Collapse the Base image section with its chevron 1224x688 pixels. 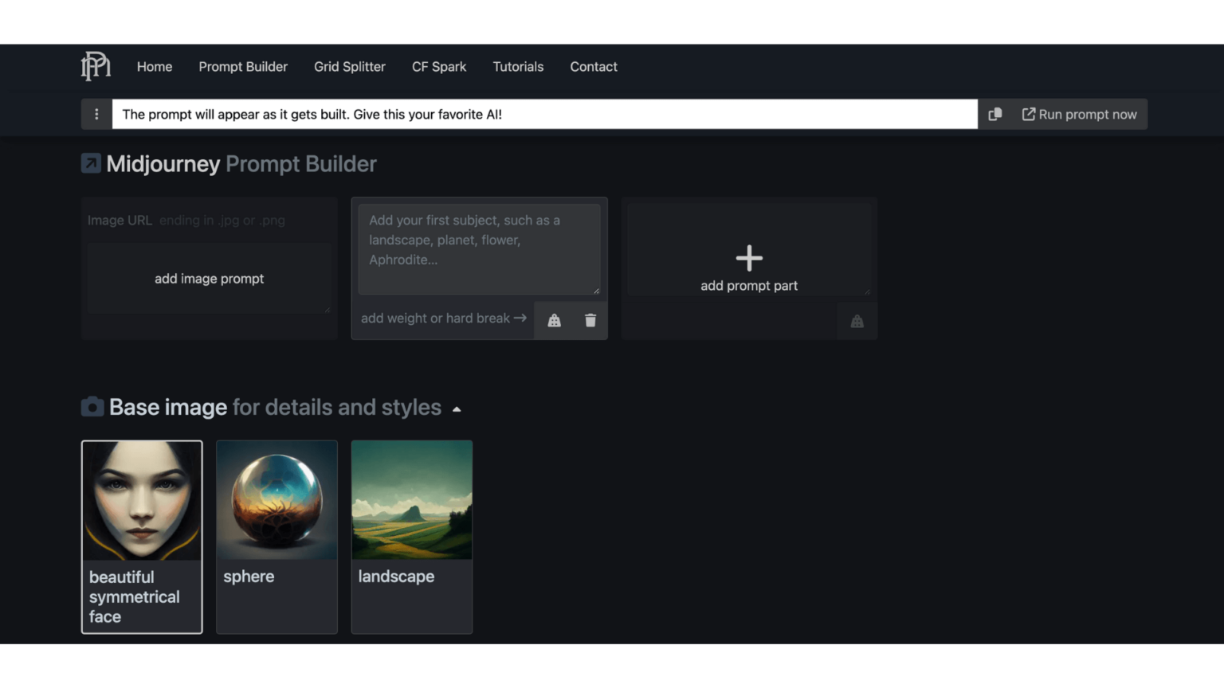point(457,408)
